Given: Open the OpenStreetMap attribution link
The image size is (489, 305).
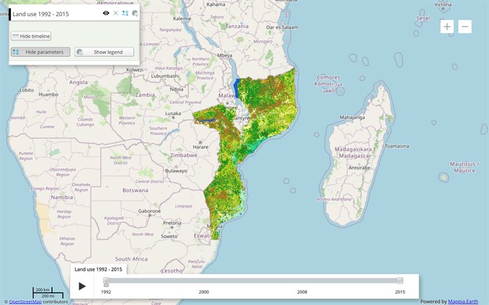Looking at the screenshot, I should pos(25,301).
